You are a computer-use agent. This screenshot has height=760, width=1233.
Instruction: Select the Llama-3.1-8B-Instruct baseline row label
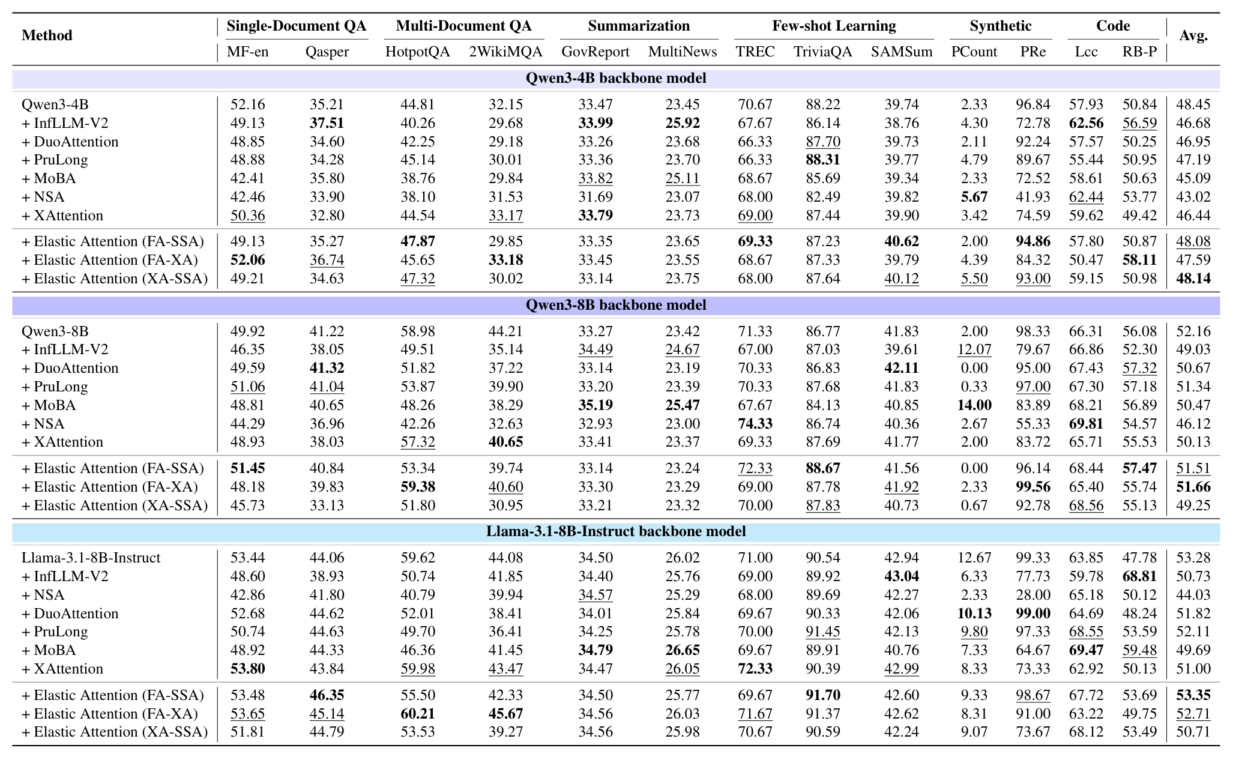click(x=91, y=558)
